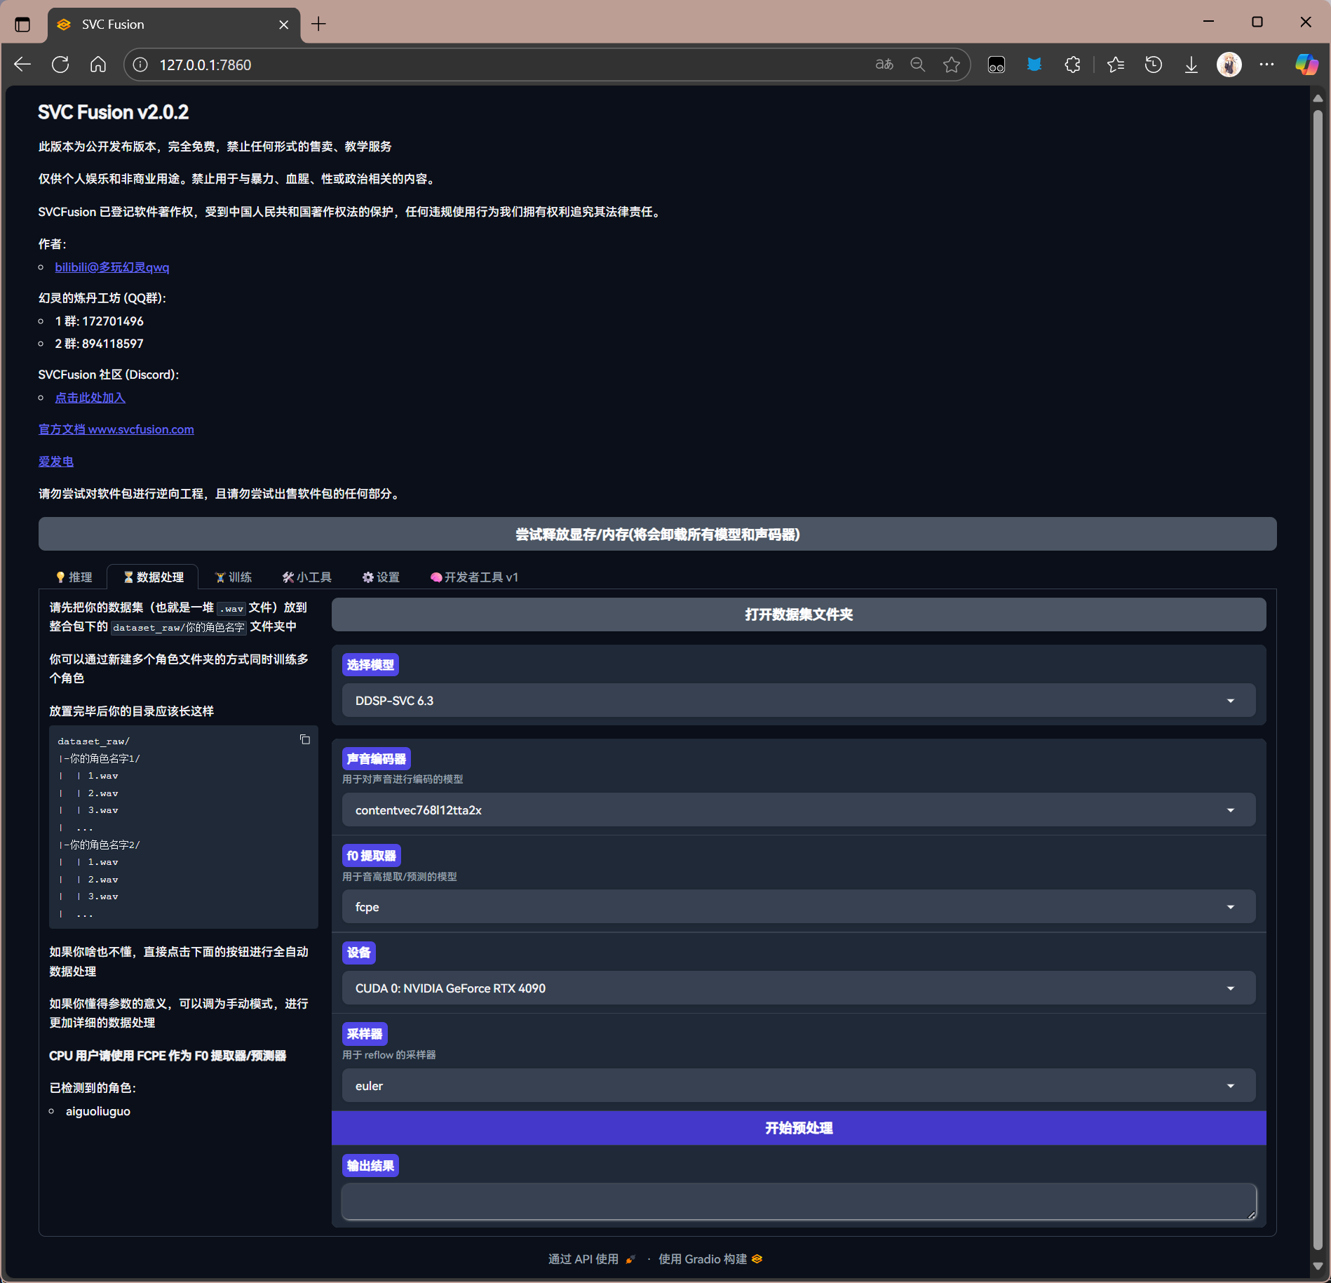
Task: Expand the DDSP-SVC 6.3 model dropdown
Action: [x=798, y=701]
